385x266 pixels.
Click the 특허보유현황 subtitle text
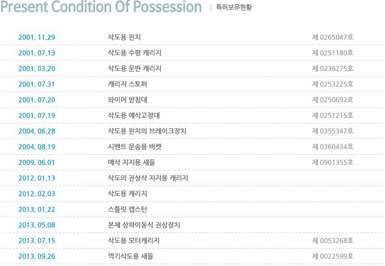coord(234,7)
